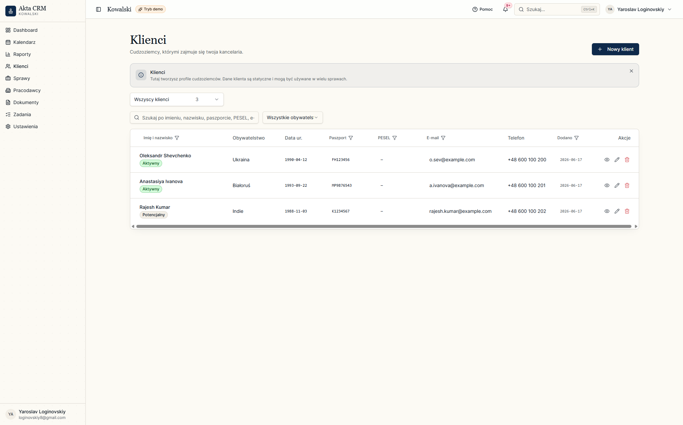
Task: Delete Oleksandr Shevchenko with trash icon
Action: [x=627, y=160]
